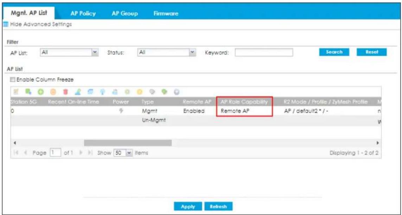
Task: Enable Column Freeze checkbox
Action: [x=13, y=80]
